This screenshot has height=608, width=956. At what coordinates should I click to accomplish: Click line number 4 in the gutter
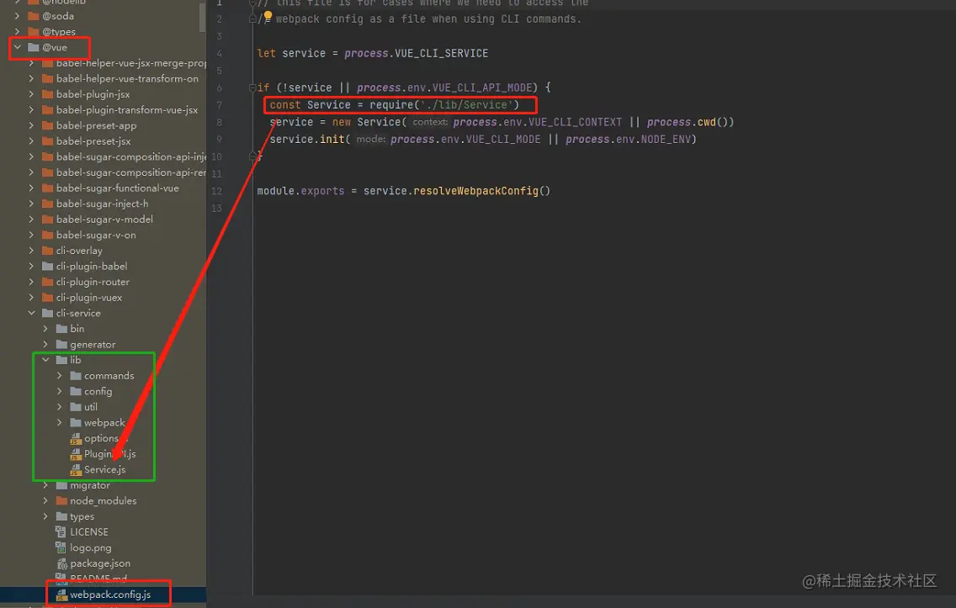219,54
